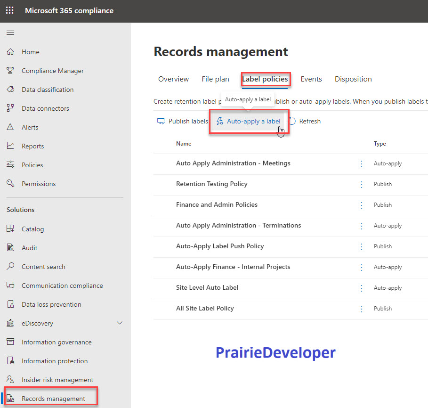
Task: Sort by the Name column header
Action: (184, 143)
